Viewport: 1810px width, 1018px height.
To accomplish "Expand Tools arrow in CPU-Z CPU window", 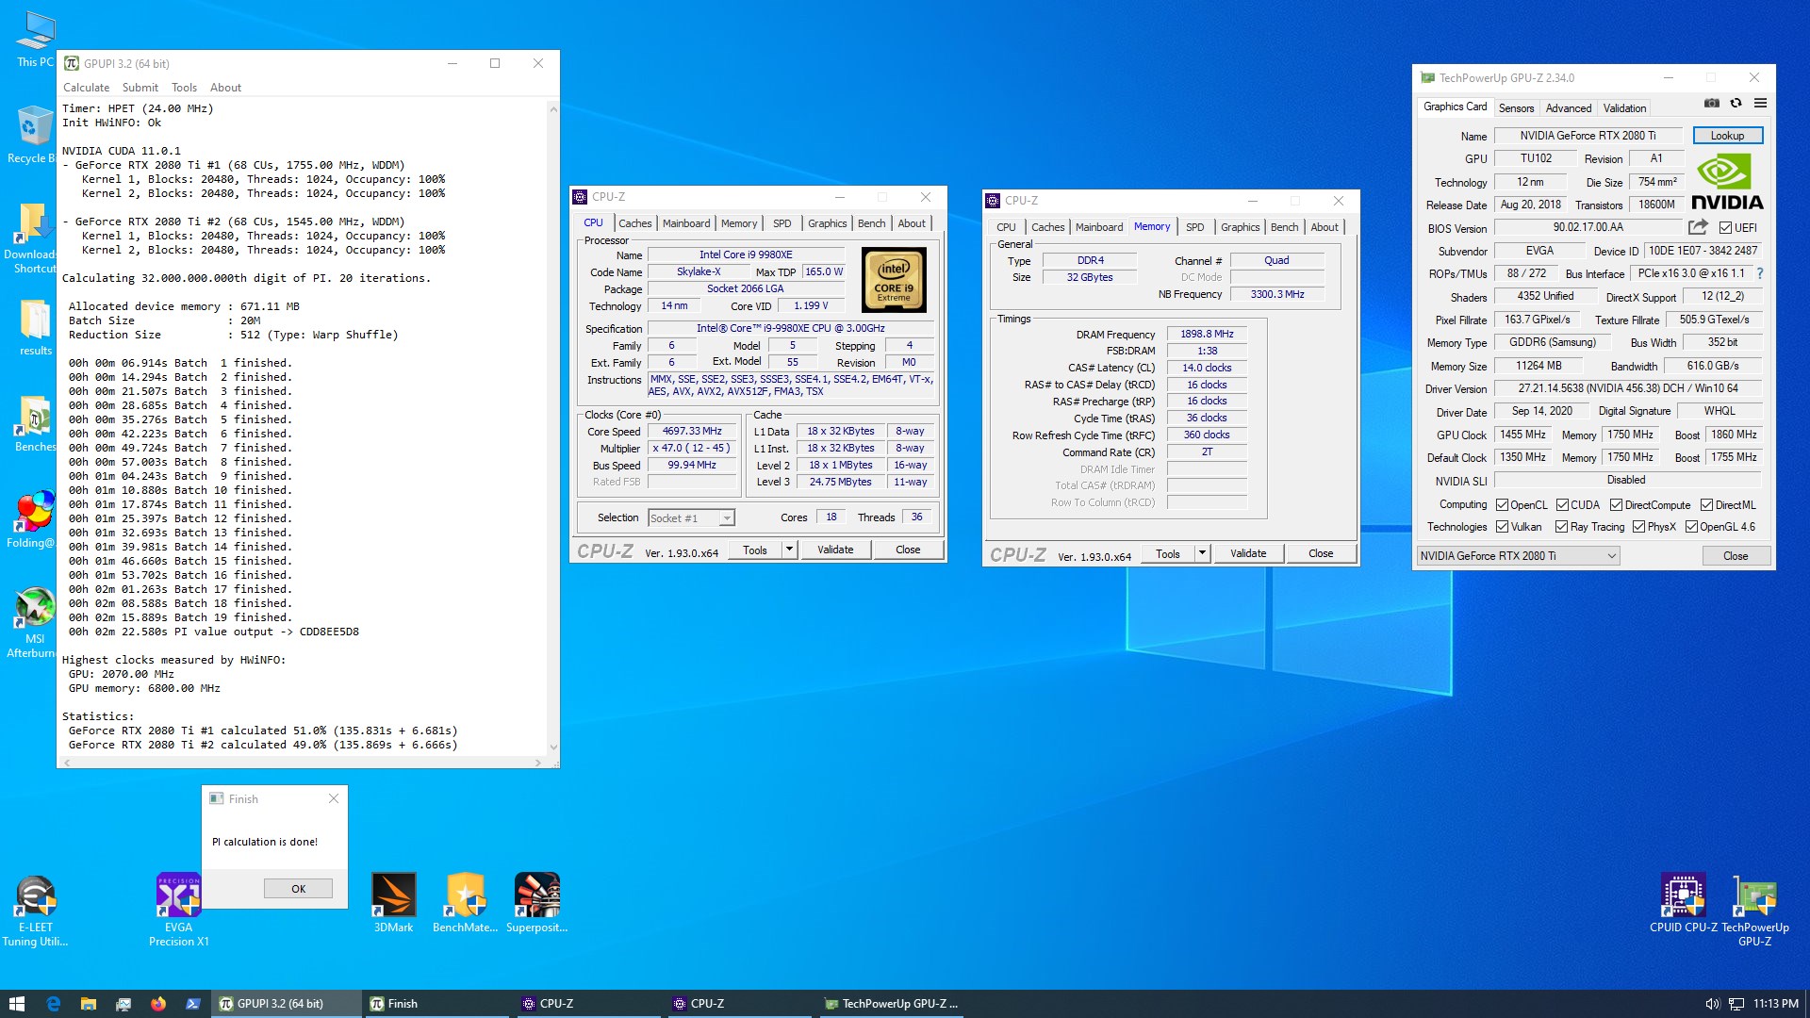I will (x=789, y=550).
